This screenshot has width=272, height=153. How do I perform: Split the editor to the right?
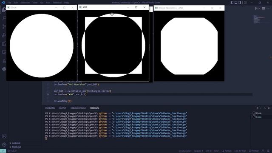263,8
